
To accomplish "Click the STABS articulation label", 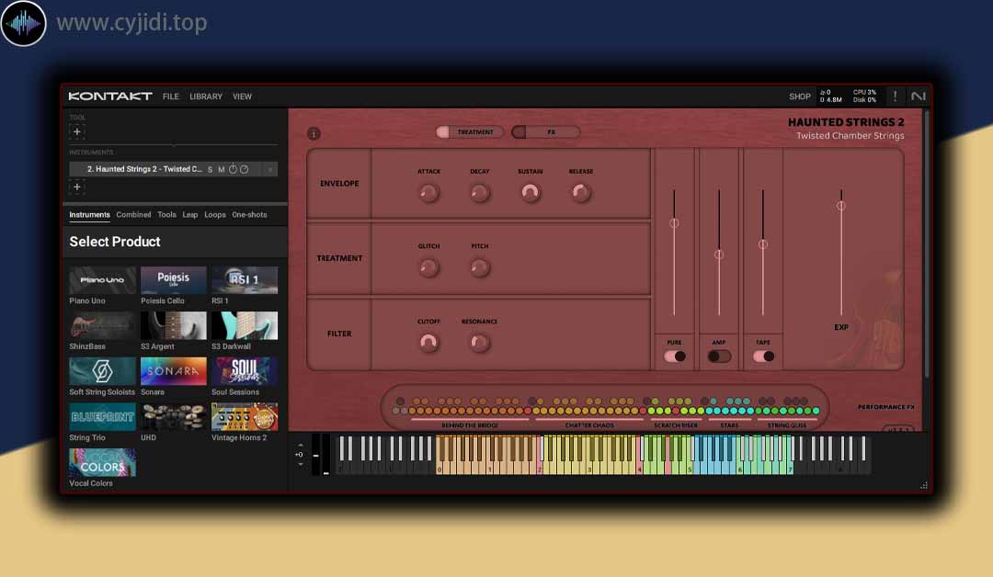I will pyautogui.click(x=729, y=425).
